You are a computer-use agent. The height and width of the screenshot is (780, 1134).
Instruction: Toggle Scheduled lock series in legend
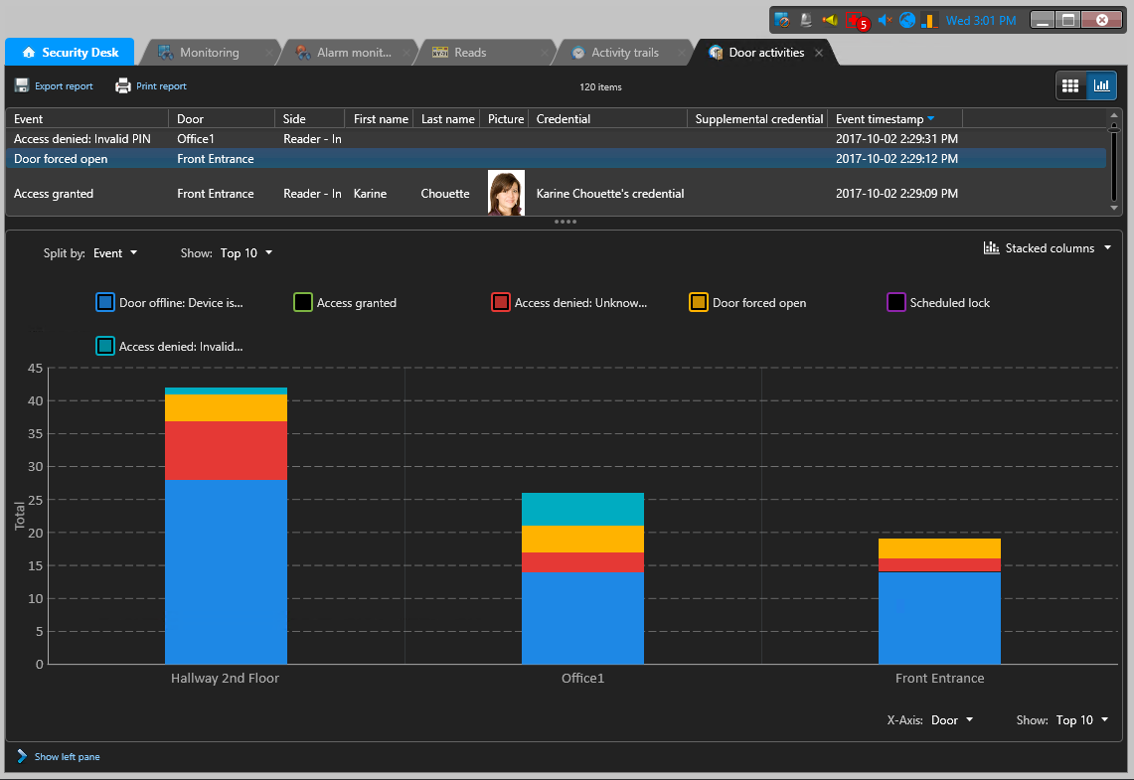[896, 303]
